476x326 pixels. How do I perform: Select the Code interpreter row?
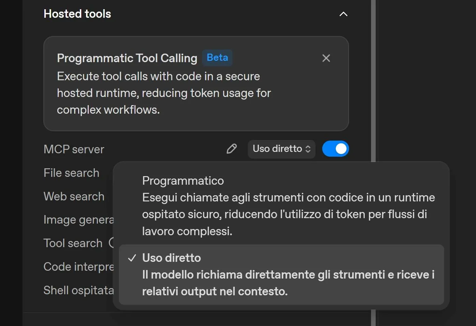[79, 267]
